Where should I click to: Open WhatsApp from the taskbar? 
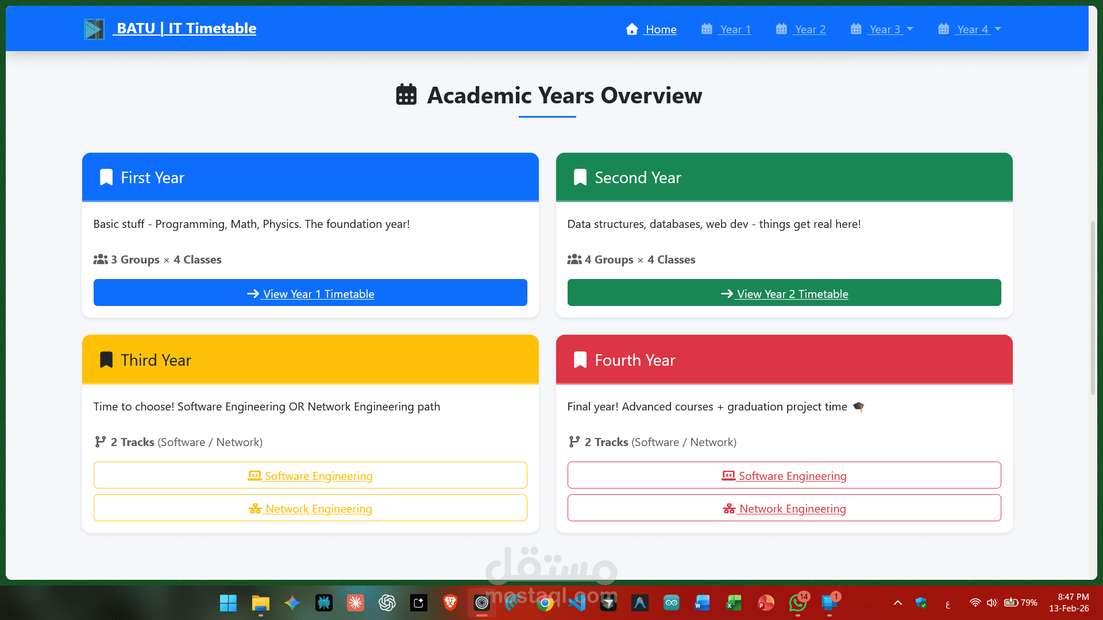(797, 603)
